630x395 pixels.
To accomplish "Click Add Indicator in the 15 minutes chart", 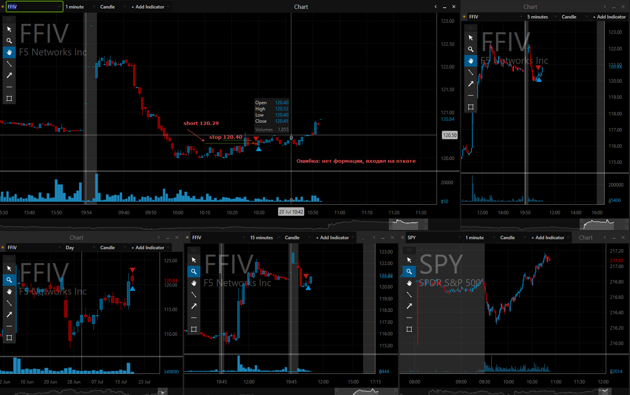I will [335, 238].
